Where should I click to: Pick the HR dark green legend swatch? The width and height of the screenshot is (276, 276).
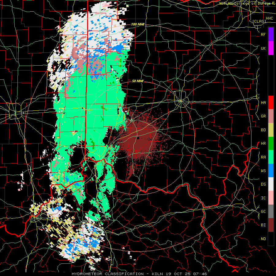pyautogui.click(x=271, y=144)
